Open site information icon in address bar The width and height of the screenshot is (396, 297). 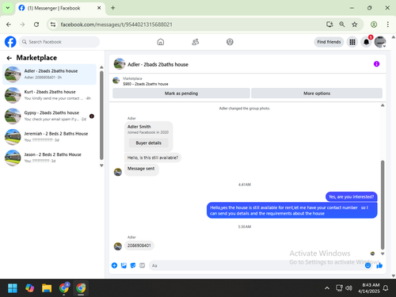[x=53, y=25]
